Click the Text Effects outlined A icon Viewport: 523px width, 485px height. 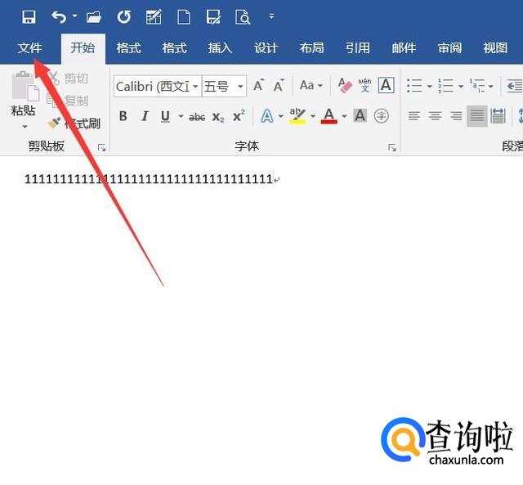tap(267, 116)
